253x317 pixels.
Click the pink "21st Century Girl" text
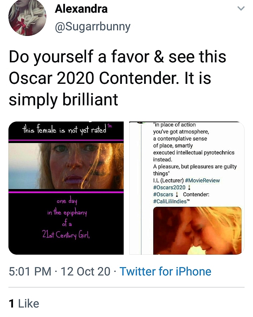(66, 235)
